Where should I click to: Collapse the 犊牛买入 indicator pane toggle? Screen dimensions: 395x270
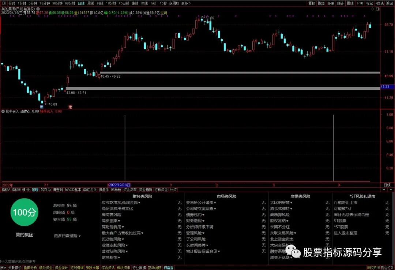pyautogui.click(x=3, y=111)
